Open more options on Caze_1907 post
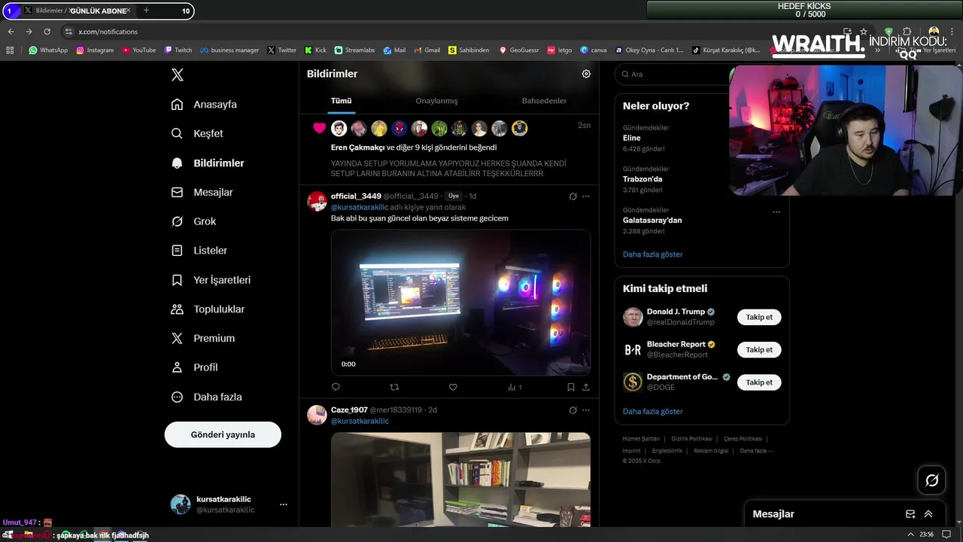 click(586, 410)
